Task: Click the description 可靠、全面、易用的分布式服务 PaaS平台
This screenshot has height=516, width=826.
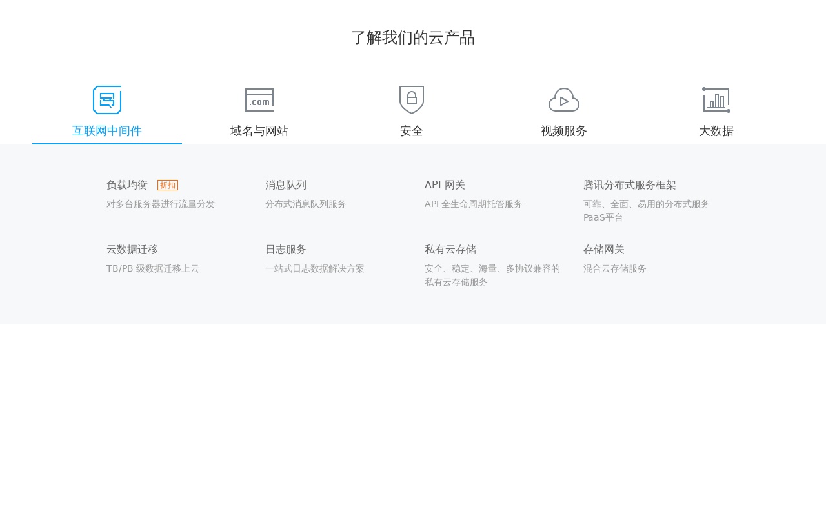Action: click(647, 211)
